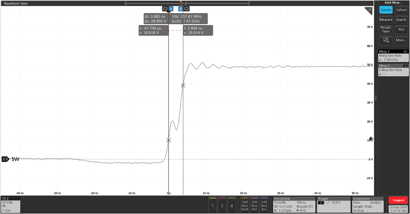Open the Horizontal settings badge
Image resolution: width=410 pixels, height=214 pixels.
294,205
